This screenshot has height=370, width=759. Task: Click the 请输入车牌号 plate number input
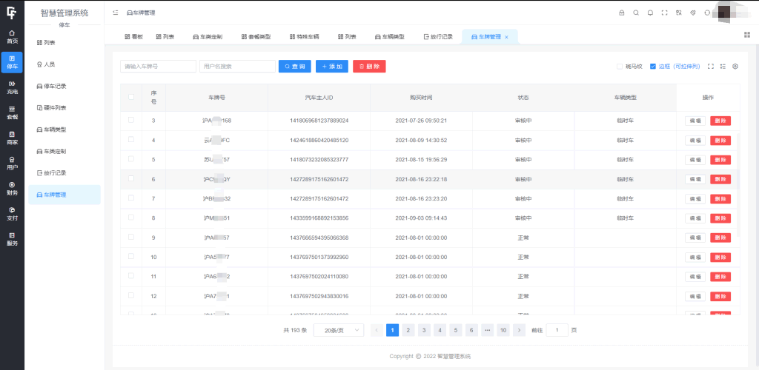(158, 67)
